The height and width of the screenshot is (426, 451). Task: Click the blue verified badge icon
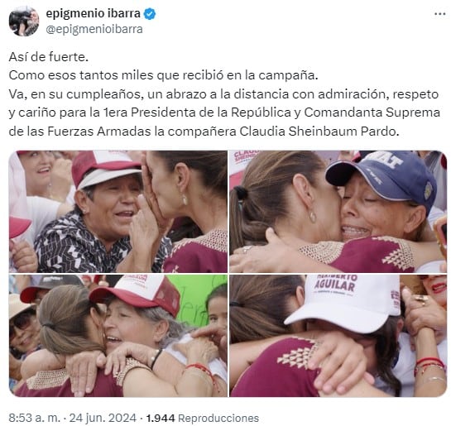pos(150,14)
